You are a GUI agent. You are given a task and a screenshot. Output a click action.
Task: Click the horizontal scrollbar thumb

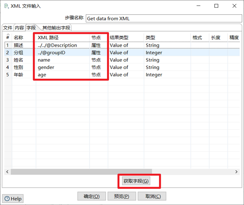click(x=81, y=171)
